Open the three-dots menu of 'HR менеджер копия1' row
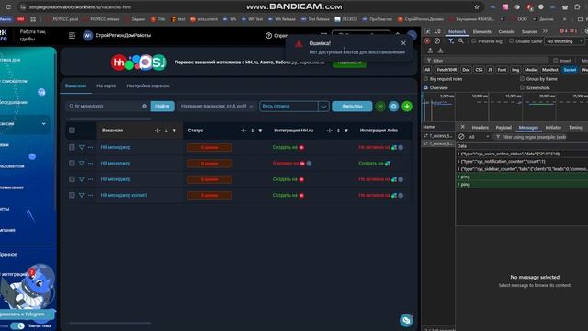 (90, 195)
